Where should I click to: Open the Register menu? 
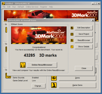[44, 7]
